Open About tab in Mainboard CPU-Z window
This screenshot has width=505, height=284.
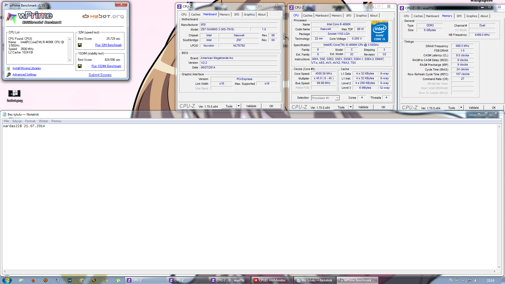(x=261, y=14)
